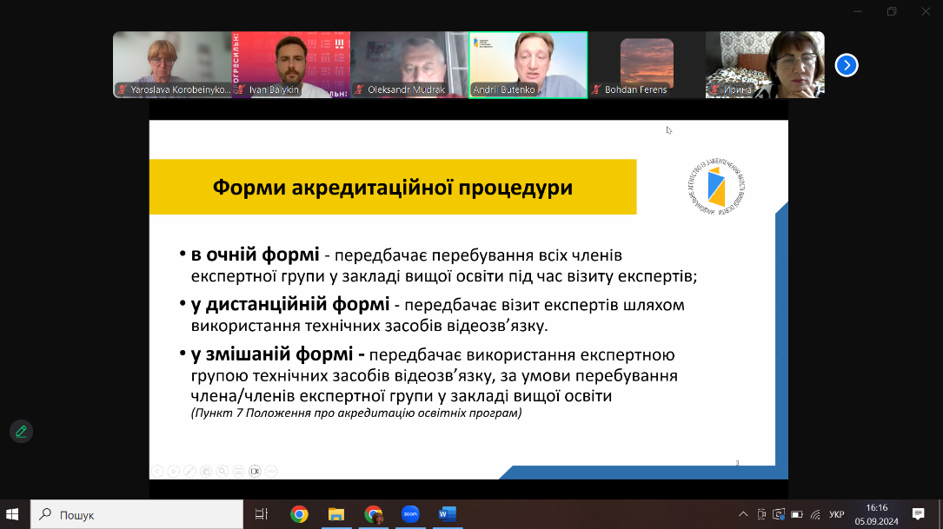The height and width of the screenshot is (529, 943).
Task: Click the Пошук search box in taskbar
Action: (x=137, y=514)
